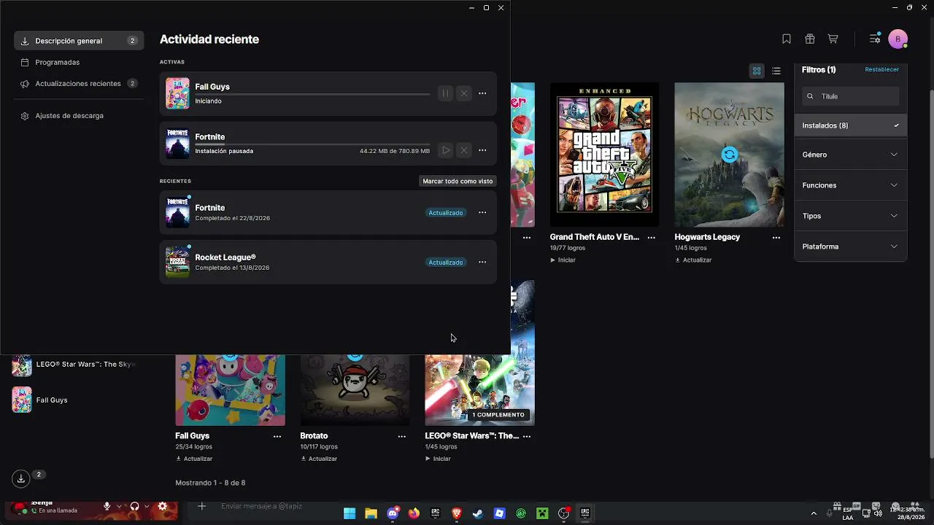Image resolution: width=934 pixels, height=525 pixels.
Task: Resume the paused Fortnite installation
Action: [x=445, y=150]
